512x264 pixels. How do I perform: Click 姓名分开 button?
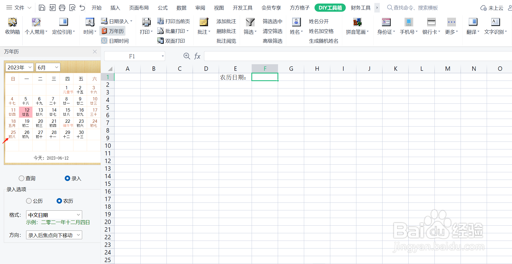point(319,21)
